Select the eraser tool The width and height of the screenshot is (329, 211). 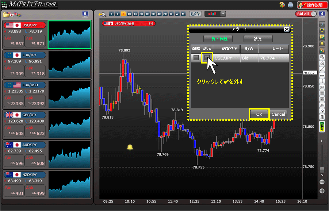pyautogui.click(x=322, y=111)
